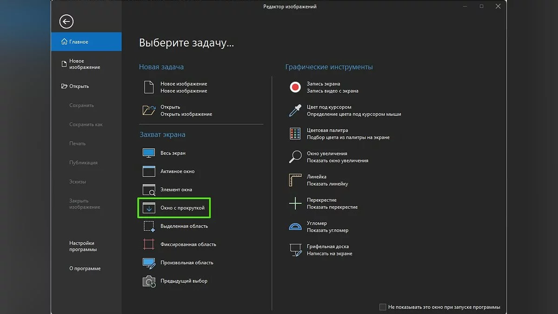Enable 'Не показывать это окно' checkbox
The width and height of the screenshot is (558, 314).
click(383, 307)
